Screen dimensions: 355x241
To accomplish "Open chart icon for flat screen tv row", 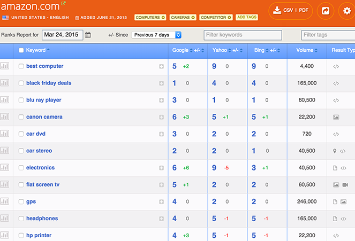I will pos(4,184).
